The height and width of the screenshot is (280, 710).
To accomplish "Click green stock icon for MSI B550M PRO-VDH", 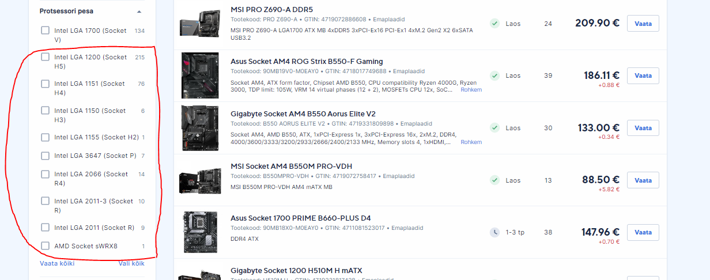I will (494, 180).
